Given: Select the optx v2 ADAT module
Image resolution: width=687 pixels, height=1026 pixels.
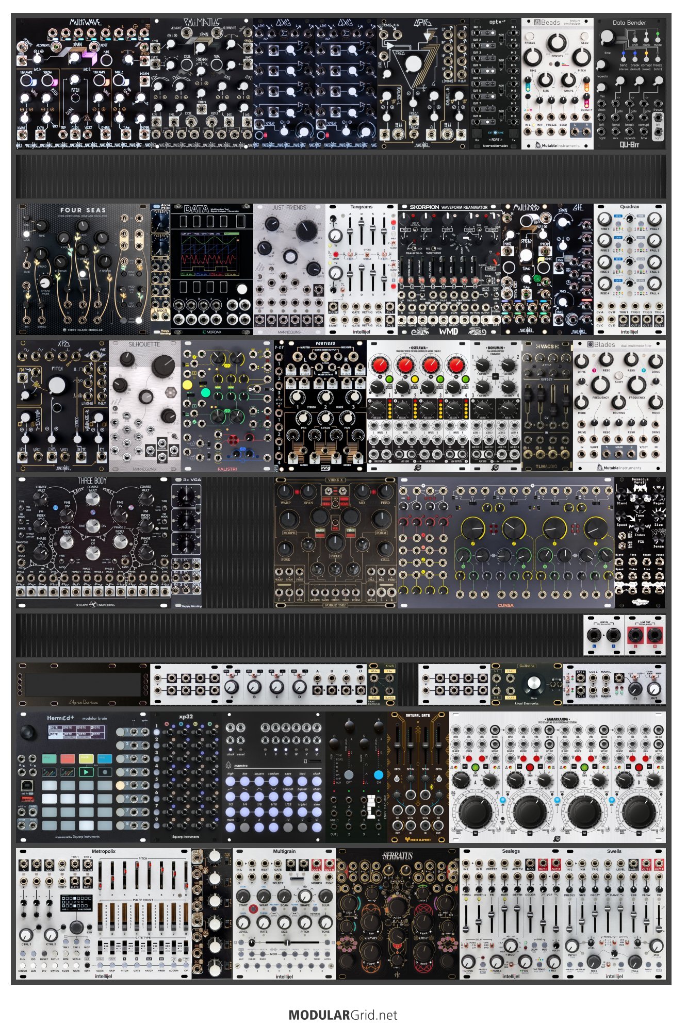Looking at the screenshot, I should click(496, 84).
